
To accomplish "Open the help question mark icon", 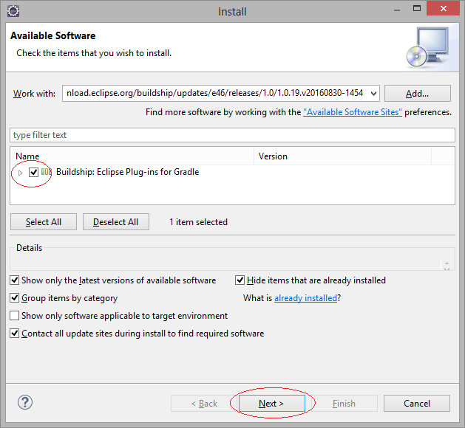I will (x=25, y=402).
